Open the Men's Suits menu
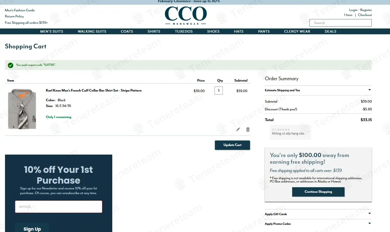Image resolution: width=390 pixels, height=232 pixels. click(52, 32)
